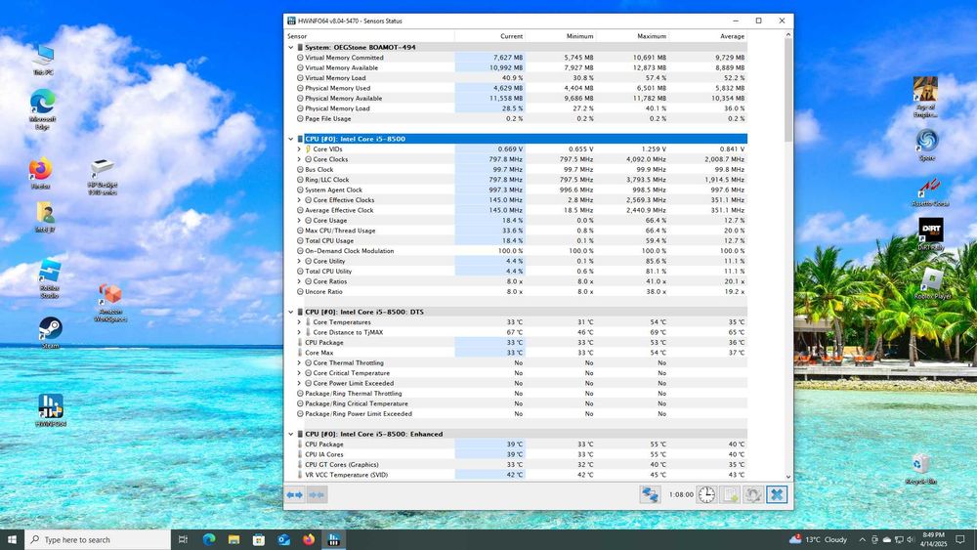Click the Sensor column header

pos(369,36)
